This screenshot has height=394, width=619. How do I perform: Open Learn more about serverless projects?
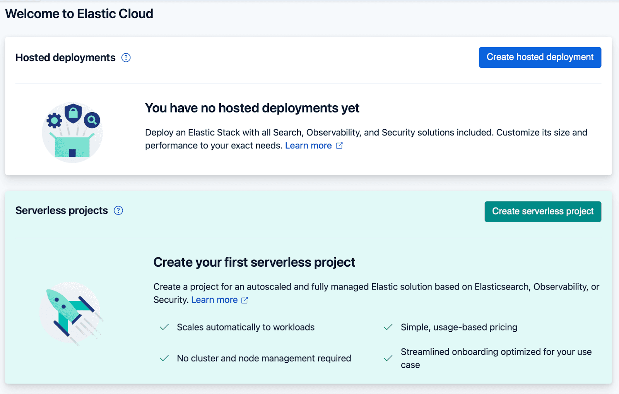pos(215,300)
